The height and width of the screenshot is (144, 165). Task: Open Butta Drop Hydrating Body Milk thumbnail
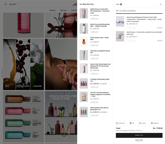pos(84,29)
